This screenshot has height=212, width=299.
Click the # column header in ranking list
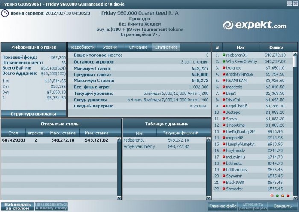(217, 47)
